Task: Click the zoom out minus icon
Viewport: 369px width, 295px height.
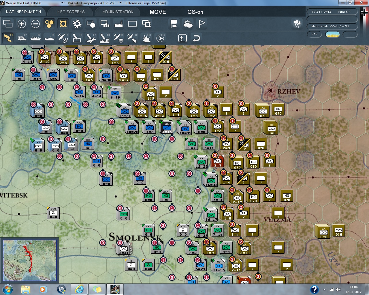Action: (35, 24)
